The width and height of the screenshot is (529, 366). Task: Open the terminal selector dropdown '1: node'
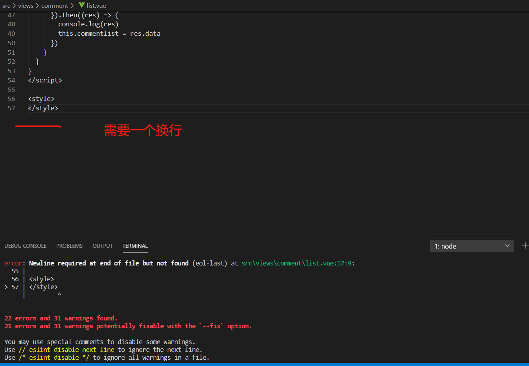(x=472, y=246)
